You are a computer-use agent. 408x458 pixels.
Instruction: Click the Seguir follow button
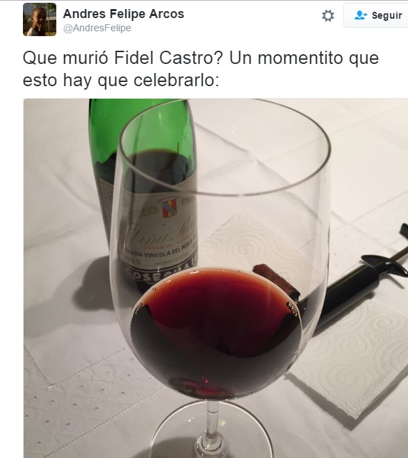coord(376,15)
